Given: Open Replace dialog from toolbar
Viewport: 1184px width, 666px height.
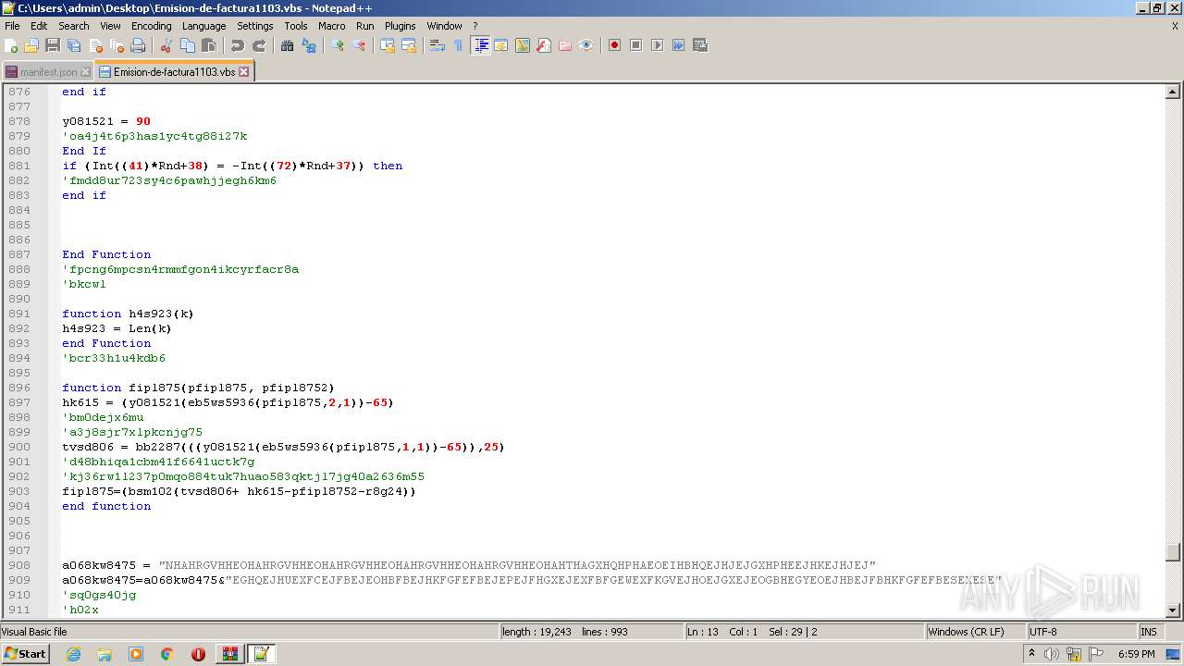Looking at the screenshot, I should click(x=309, y=45).
